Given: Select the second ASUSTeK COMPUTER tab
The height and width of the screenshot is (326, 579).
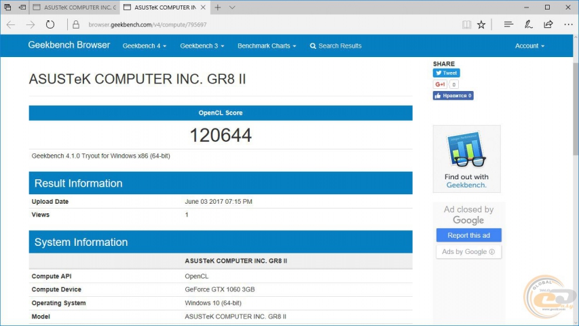Looking at the screenshot, I should coord(165,7).
